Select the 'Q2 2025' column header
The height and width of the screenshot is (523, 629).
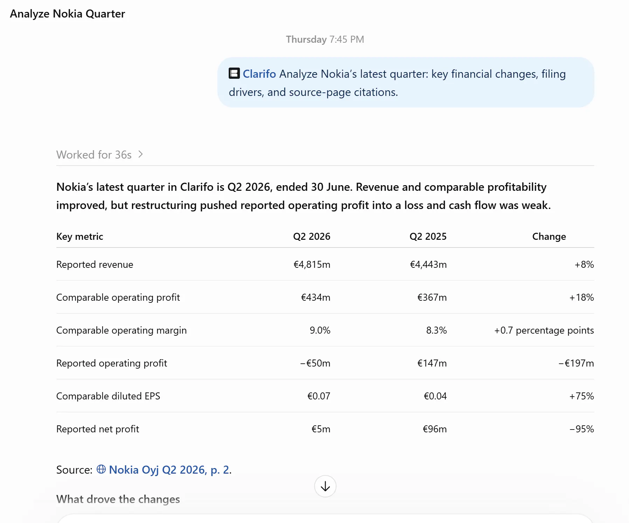click(428, 236)
